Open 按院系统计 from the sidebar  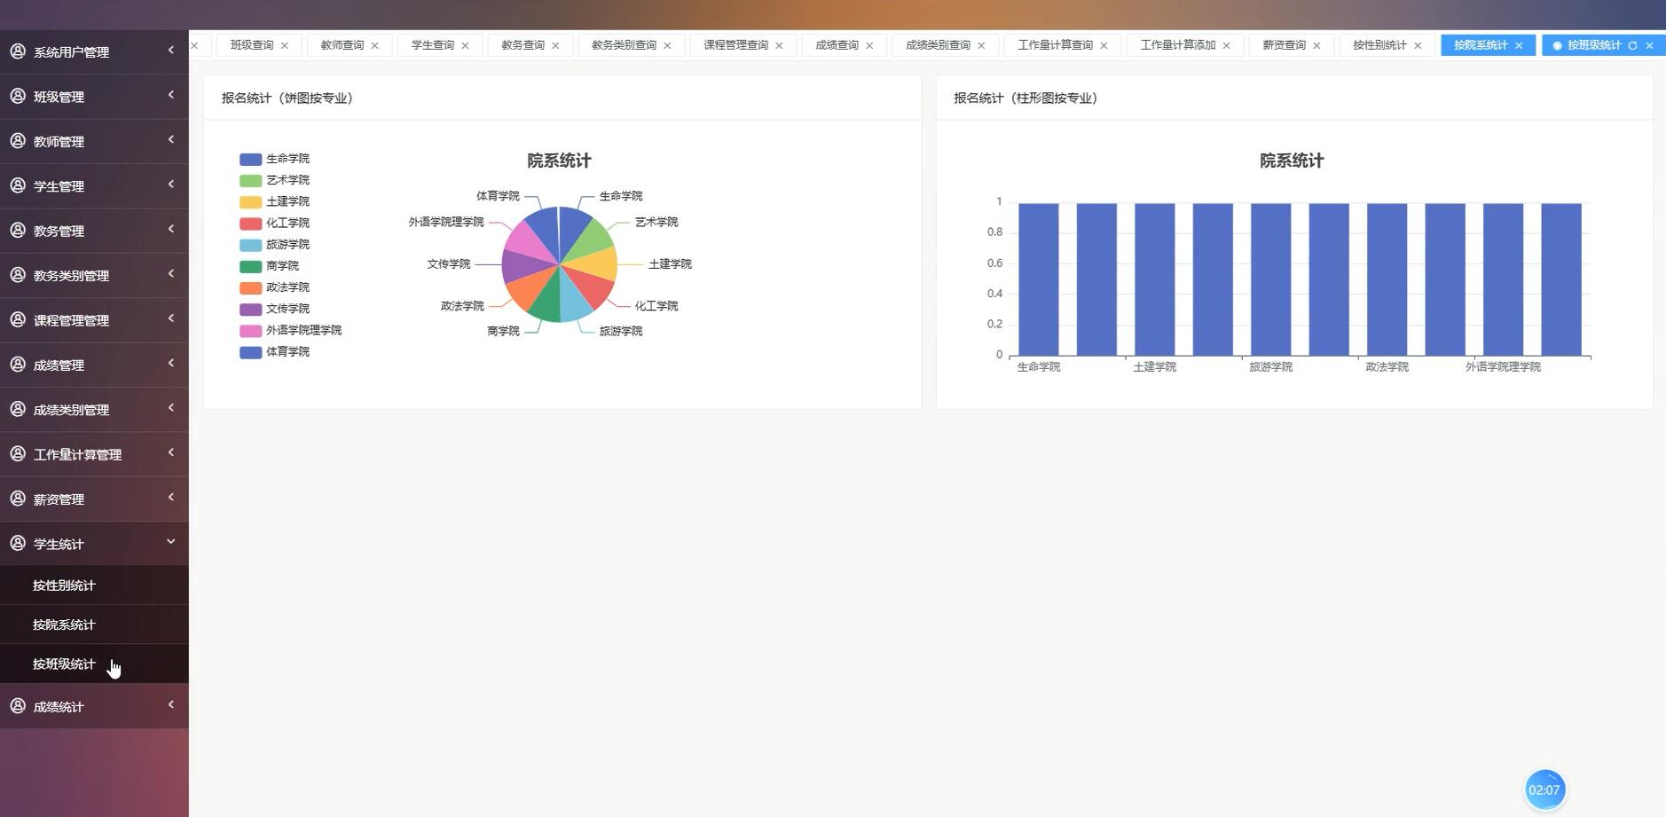coord(62,624)
